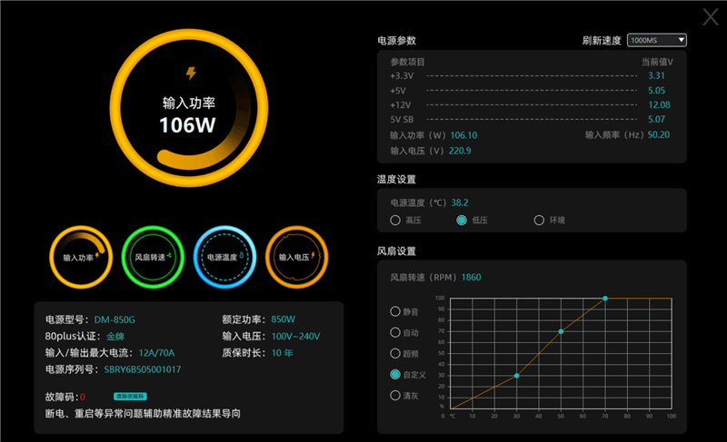Click the rated power 850W value
Image resolution: width=727 pixels, height=442 pixels.
(x=284, y=319)
